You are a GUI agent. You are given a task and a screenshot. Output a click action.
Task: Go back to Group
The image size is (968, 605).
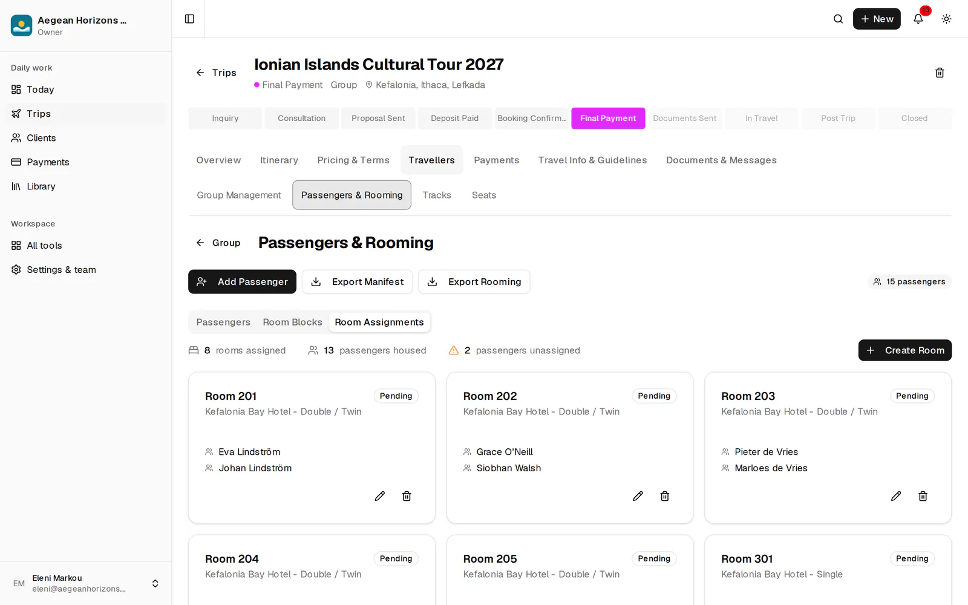[x=218, y=243]
